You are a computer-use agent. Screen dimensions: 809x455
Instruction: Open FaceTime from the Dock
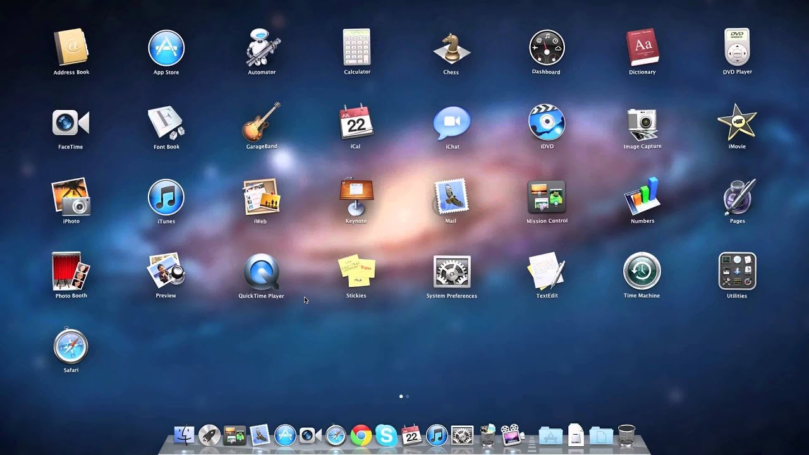point(310,435)
